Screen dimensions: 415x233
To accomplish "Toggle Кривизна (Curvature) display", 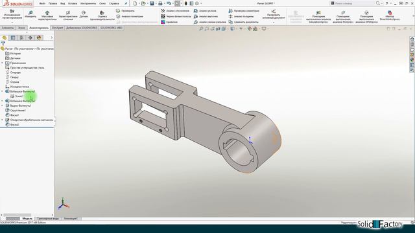I will (169, 22).
